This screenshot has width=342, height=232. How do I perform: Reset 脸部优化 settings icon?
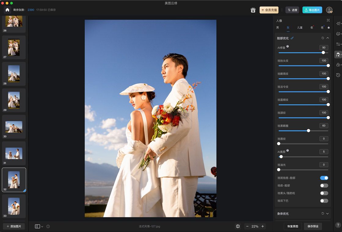coord(323,38)
